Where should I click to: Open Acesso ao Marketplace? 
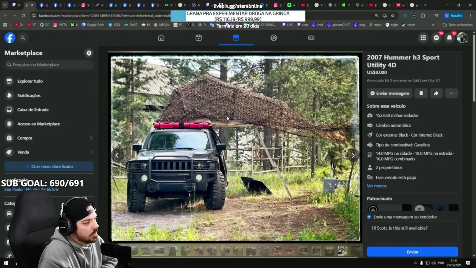49,124
